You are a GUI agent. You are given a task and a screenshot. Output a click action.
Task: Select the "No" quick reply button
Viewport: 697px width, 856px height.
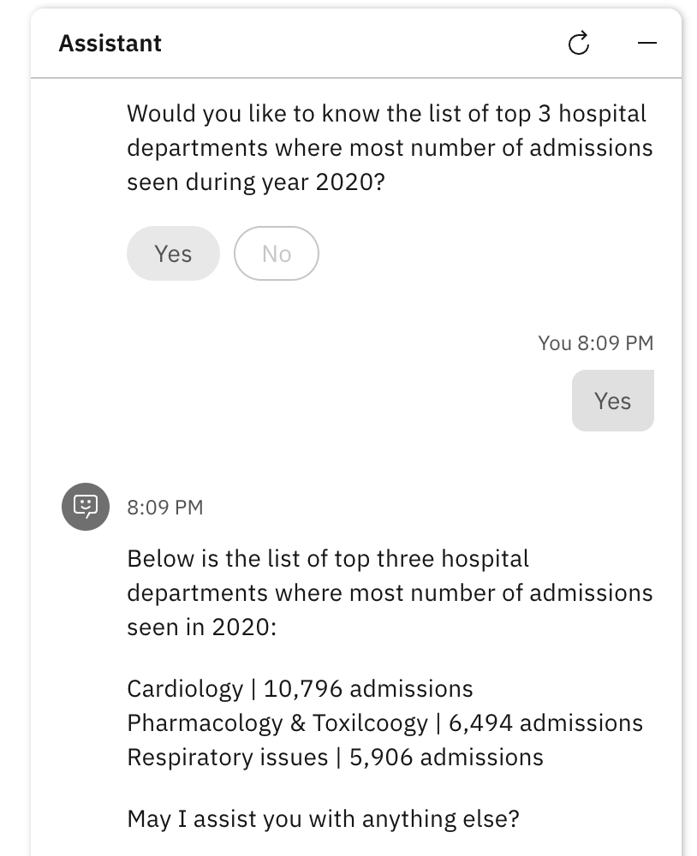coord(277,254)
